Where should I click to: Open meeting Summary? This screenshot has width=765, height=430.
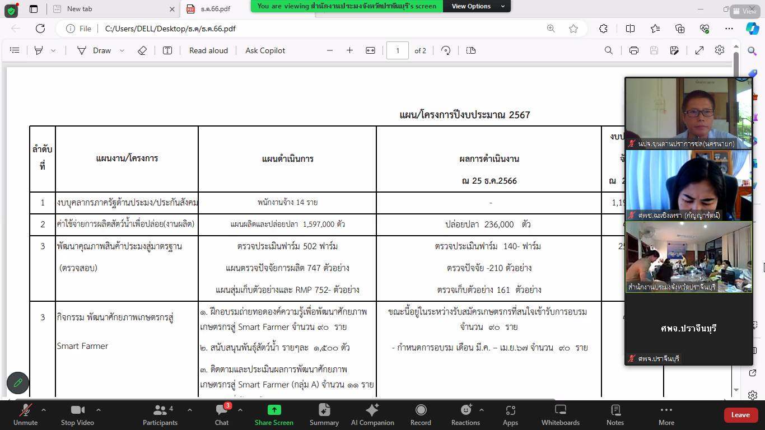click(324, 415)
